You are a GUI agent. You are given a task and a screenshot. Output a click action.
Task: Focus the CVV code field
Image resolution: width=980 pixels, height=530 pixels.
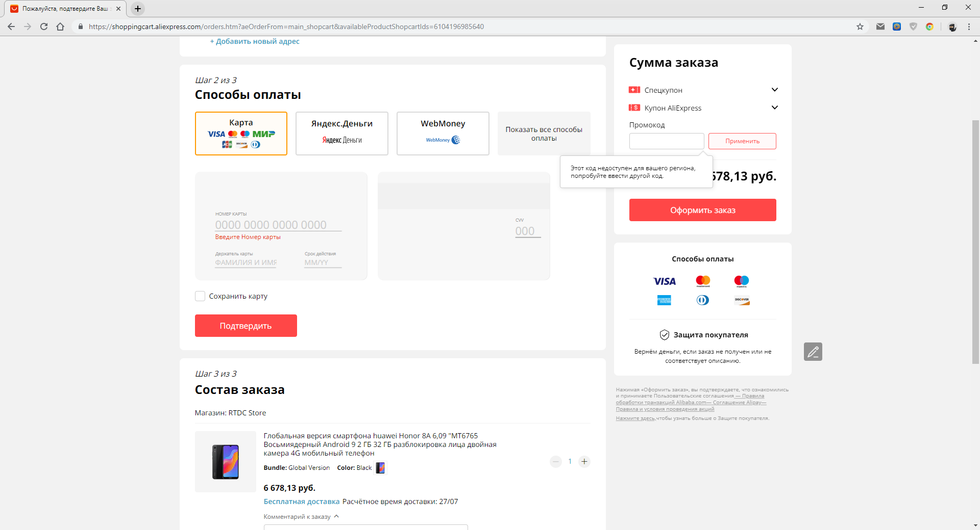pyautogui.click(x=528, y=231)
